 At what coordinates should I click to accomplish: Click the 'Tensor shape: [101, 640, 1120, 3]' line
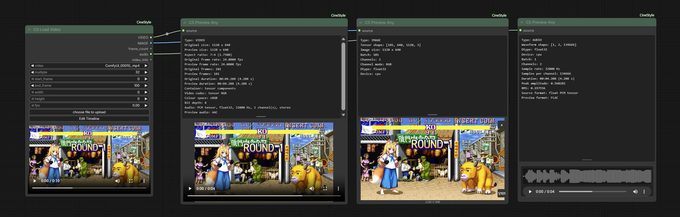tap(390, 45)
